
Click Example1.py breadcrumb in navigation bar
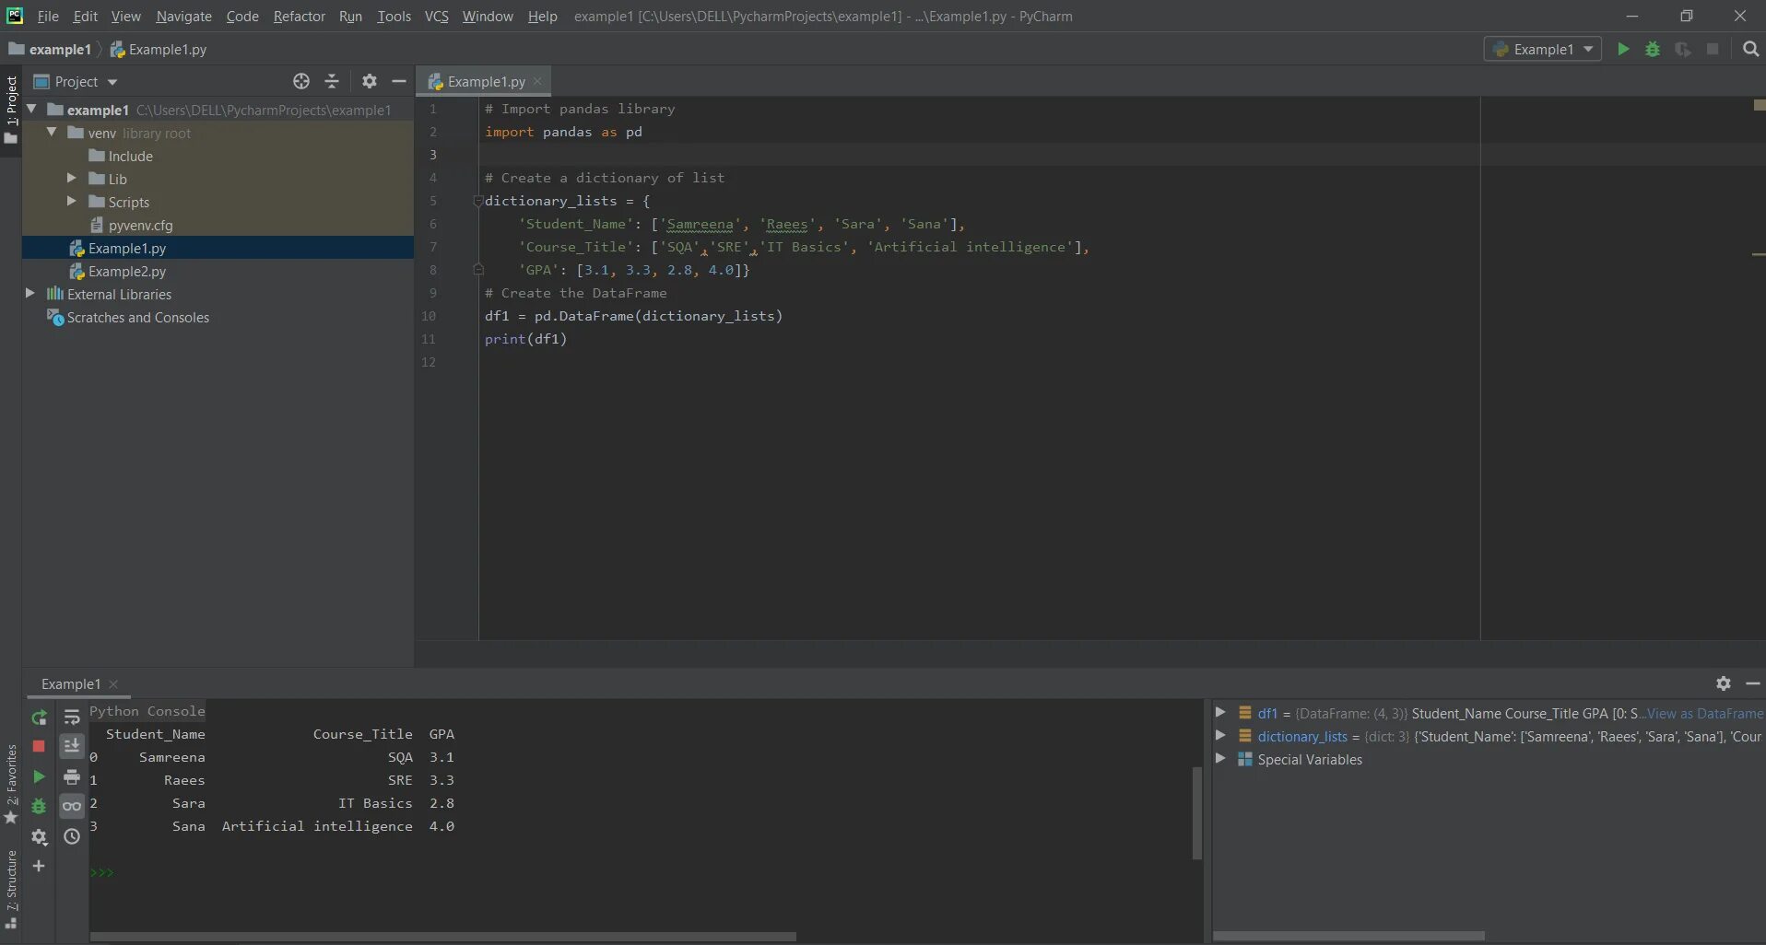click(x=159, y=49)
